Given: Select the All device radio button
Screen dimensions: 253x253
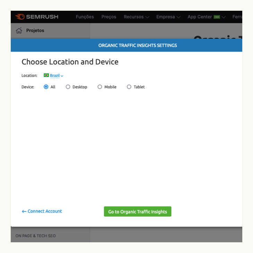Looking at the screenshot, I should tap(46, 87).
